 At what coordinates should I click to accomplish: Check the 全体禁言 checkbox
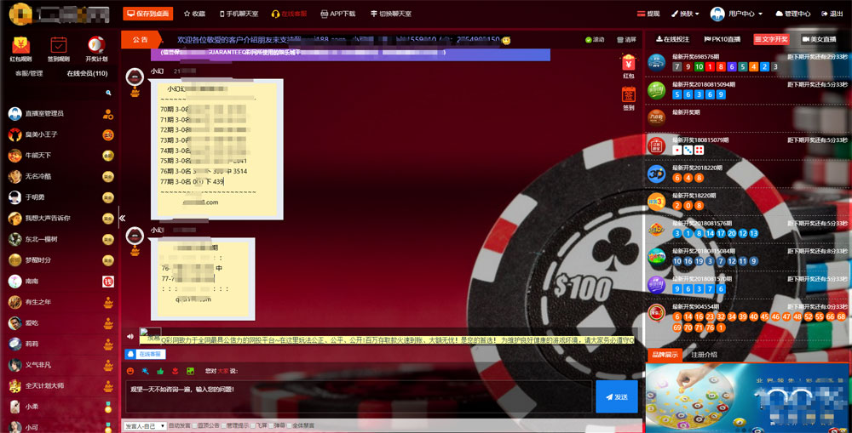289,425
